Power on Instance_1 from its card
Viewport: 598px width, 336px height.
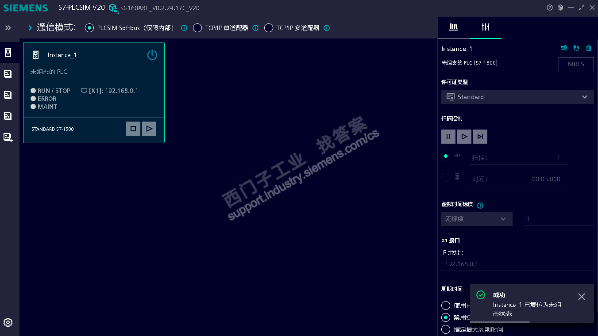[x=152, y=55]
